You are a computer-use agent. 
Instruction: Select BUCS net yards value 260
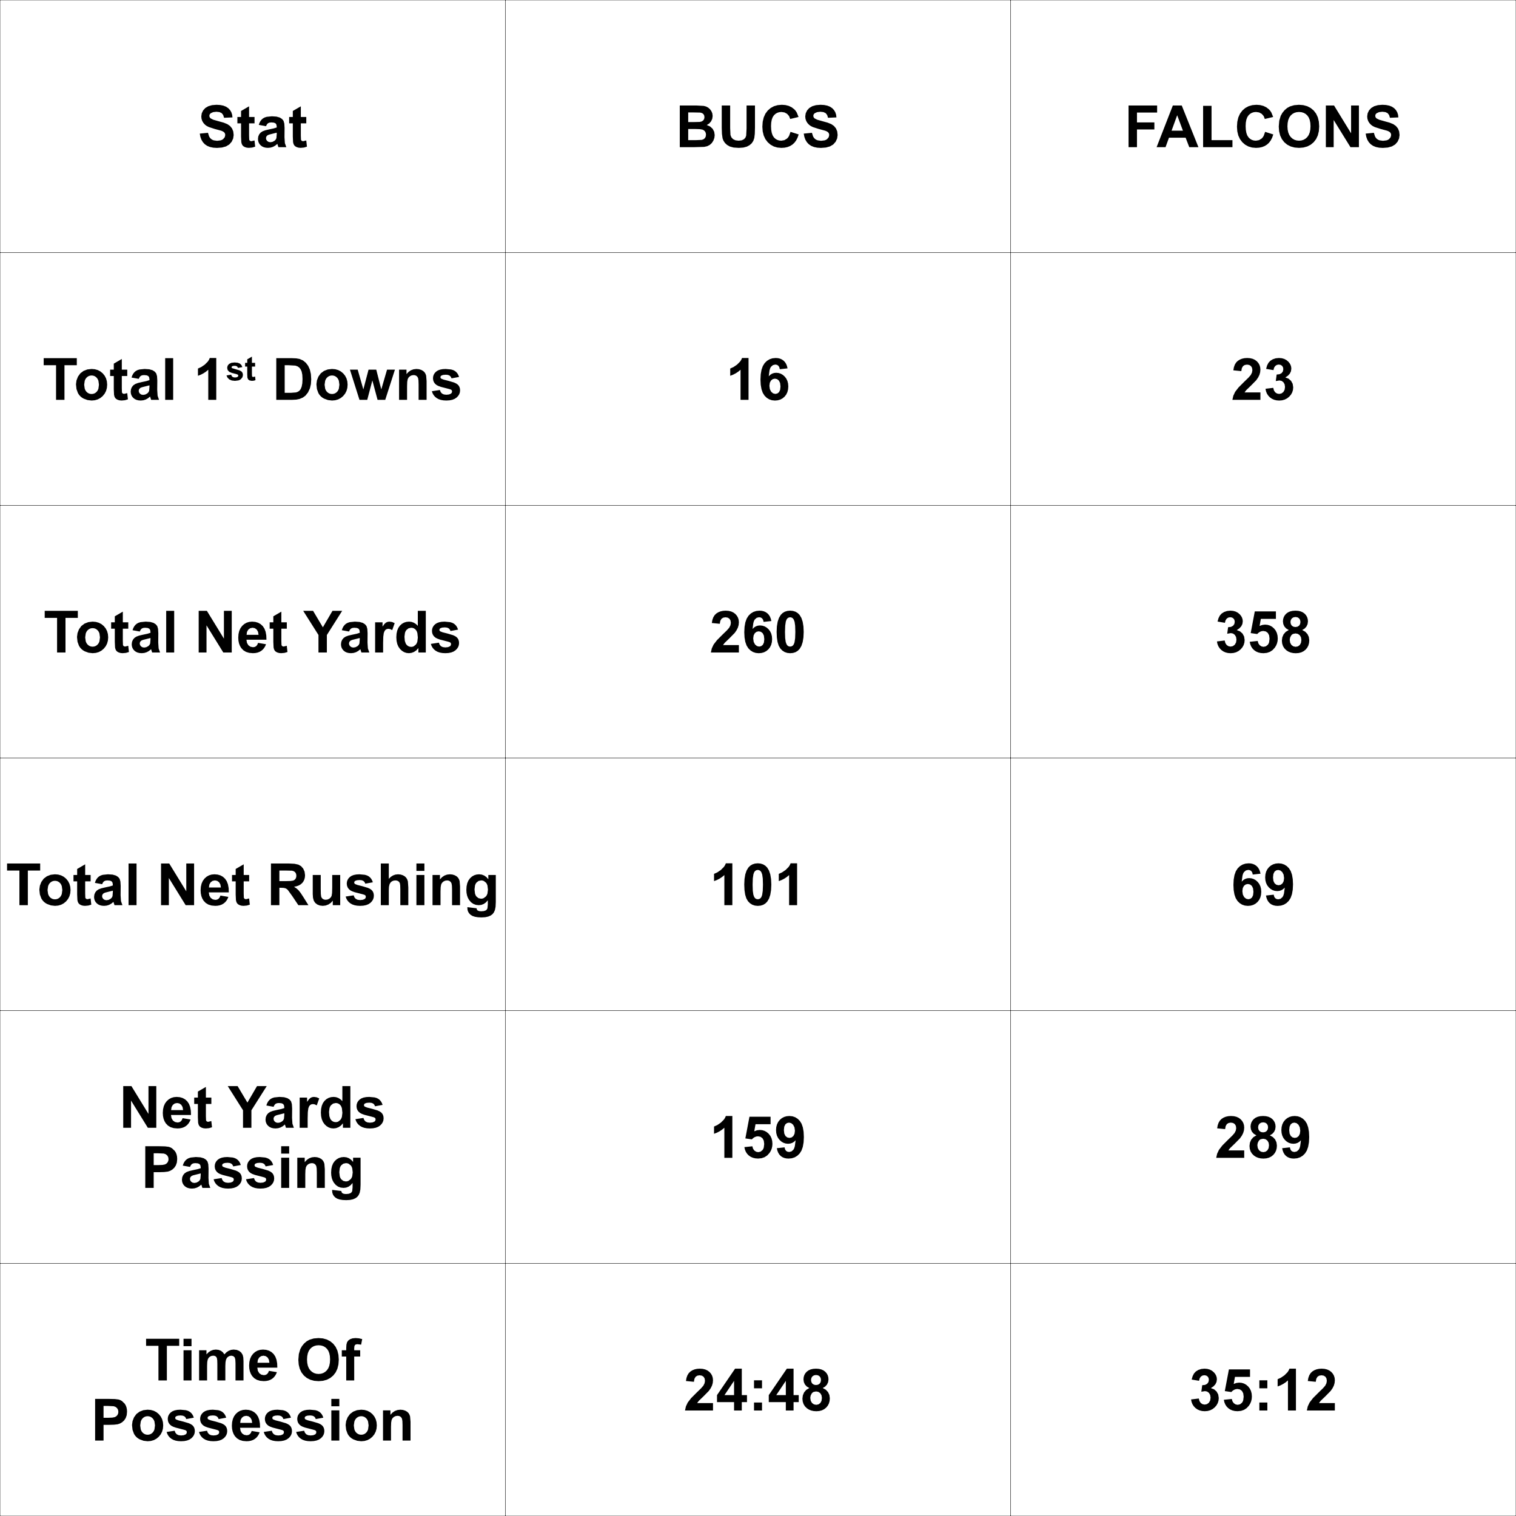point(757,632)
